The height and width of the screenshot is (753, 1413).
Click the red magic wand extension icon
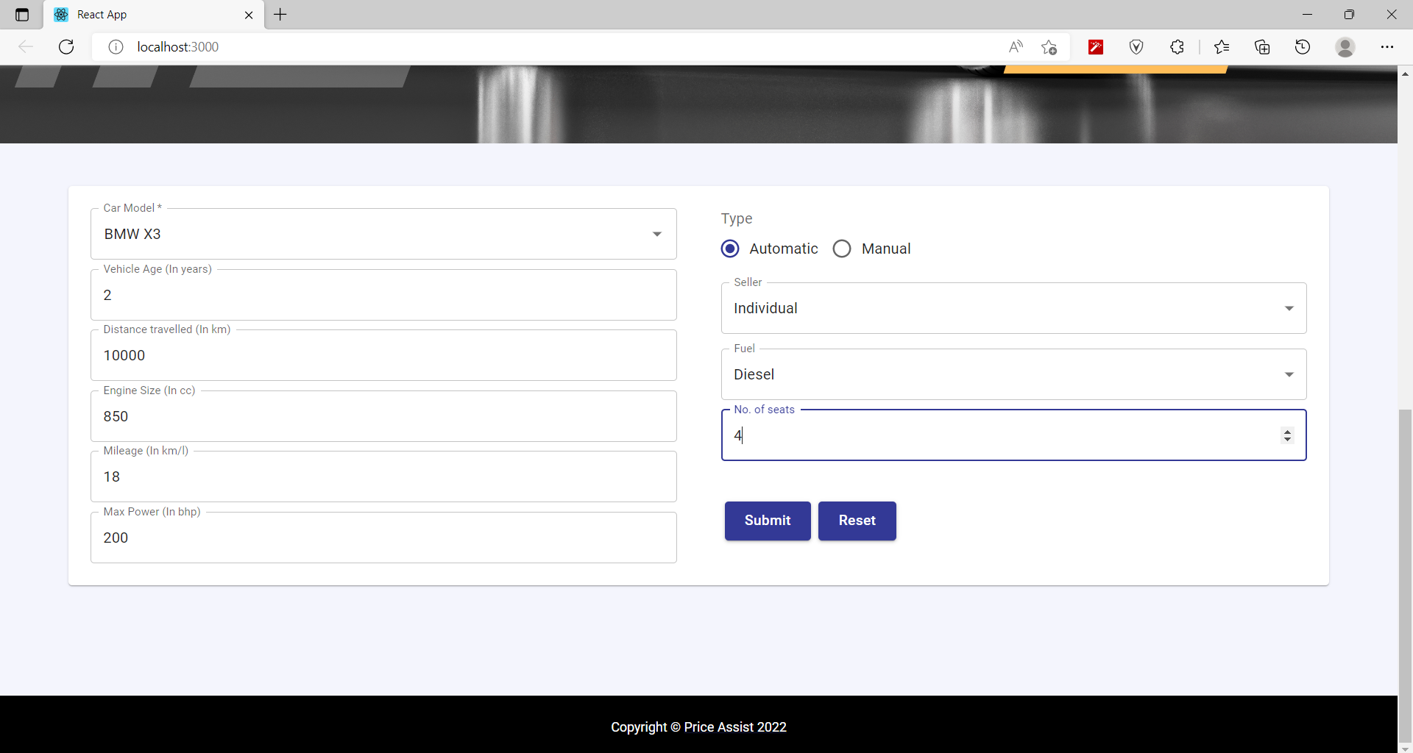pos(1096,46)
